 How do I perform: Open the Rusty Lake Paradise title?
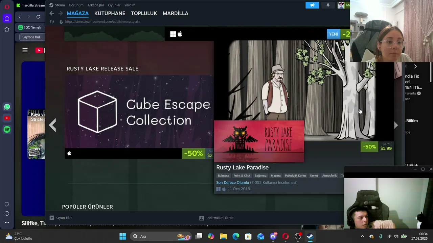(x=242, y=167)
